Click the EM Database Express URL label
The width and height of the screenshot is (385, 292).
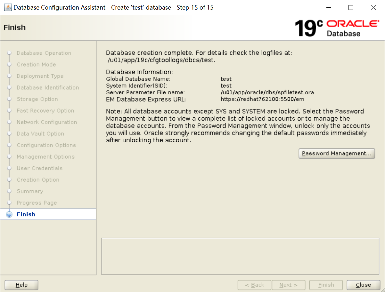146,99
